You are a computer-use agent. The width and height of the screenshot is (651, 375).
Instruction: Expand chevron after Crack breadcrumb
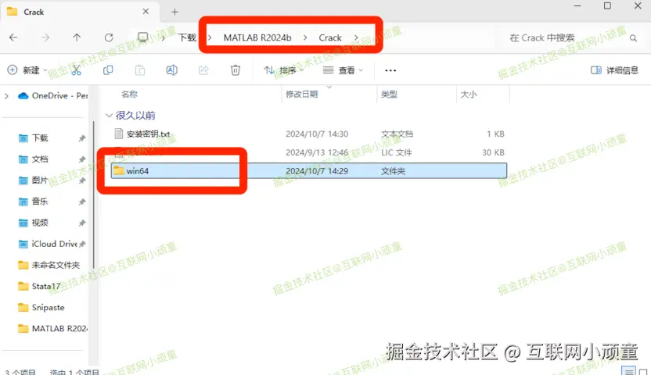(x=356, y=37)
